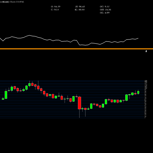Select the low value L: 80.88
Image resolution: width=153 pixels, height=153 pixels.
(80, 10)
